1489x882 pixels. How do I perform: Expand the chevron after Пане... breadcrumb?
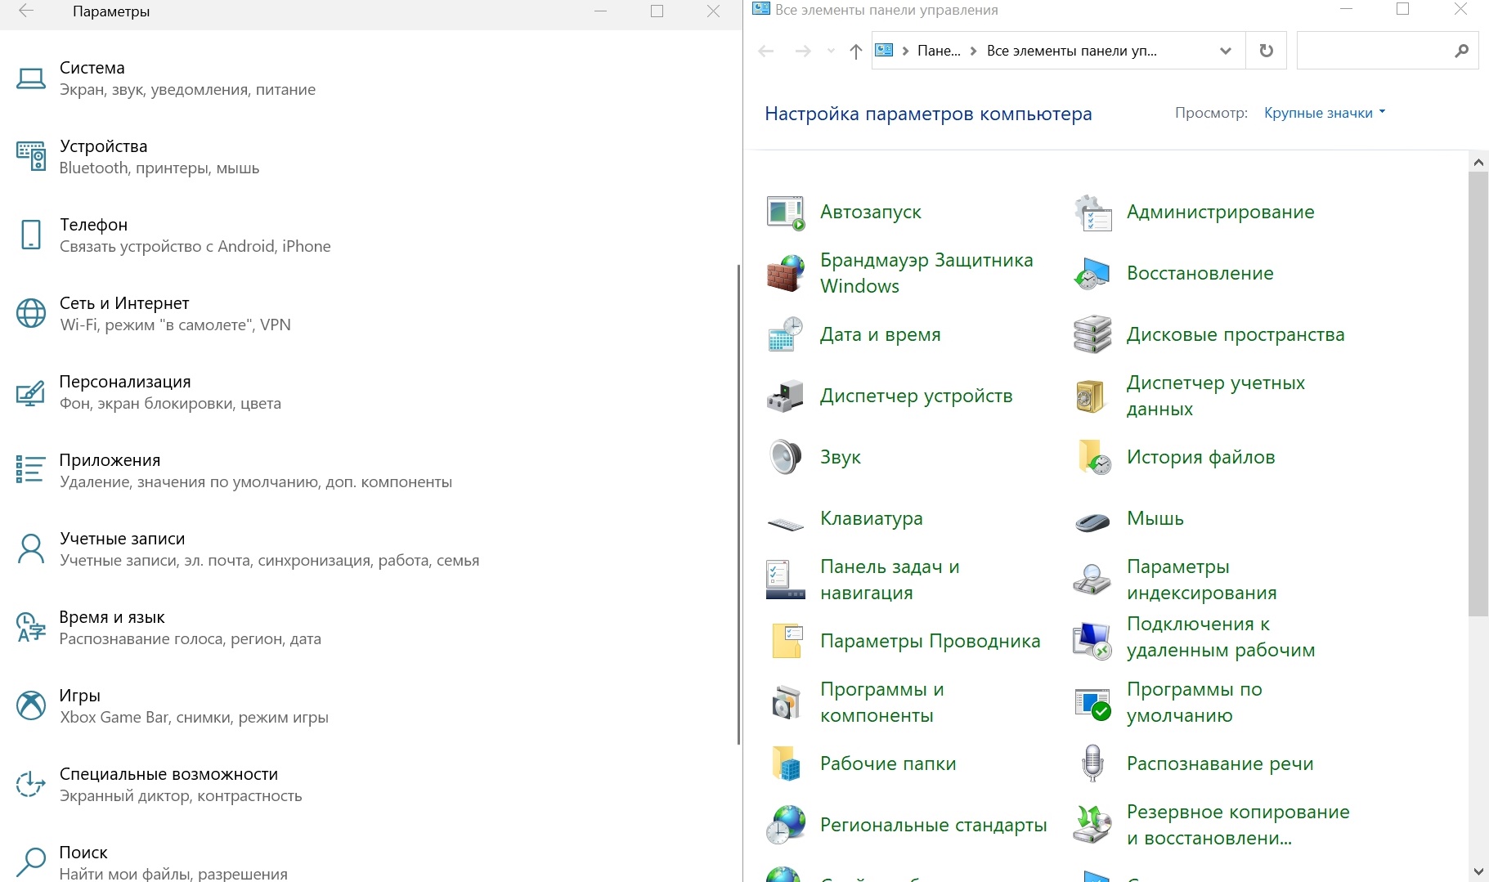click(x=973, y=51)
